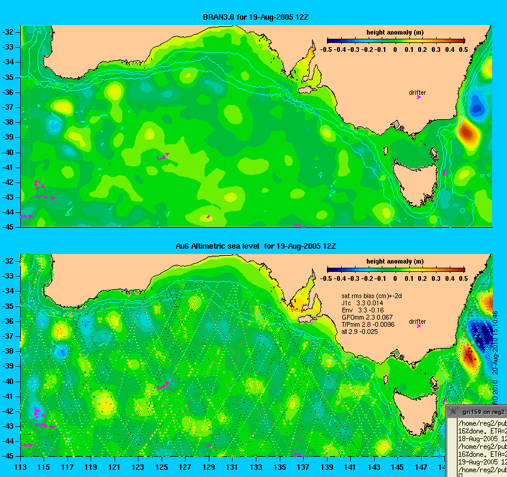Click the '131' longitude tick label

pyautogui.click(x=232, y=467)
